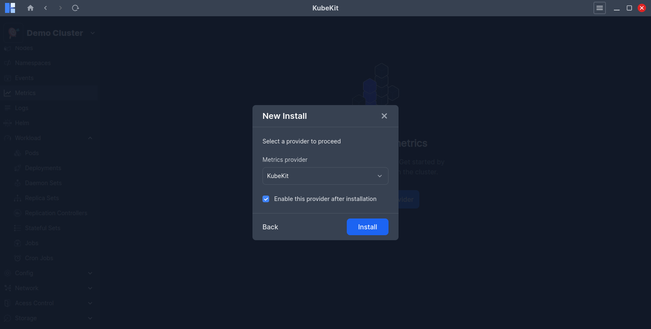Select the Metrics chart icon in sidebar
This screenshot has height=329, width=651.
7,93
